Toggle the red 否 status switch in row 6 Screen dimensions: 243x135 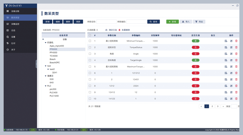coord(196,73)
